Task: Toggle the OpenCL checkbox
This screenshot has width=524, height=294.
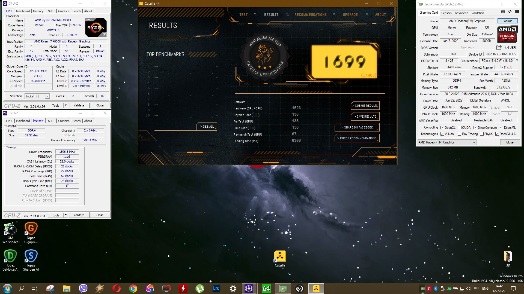Action: tap(442, 128)
